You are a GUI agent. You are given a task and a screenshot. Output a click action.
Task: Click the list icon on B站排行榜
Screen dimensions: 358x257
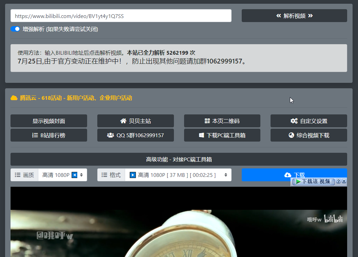35,135
